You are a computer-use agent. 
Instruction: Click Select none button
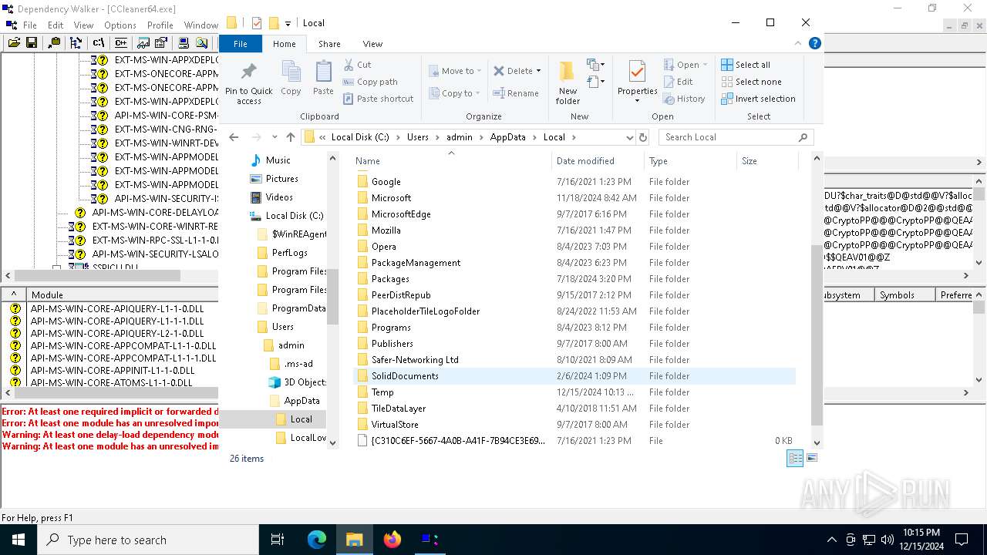coord(751,82)
